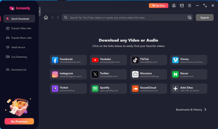Viewport: 218px width, 129px height.
Task: Open the user account profile icon
Action: (x=174, y=6)
